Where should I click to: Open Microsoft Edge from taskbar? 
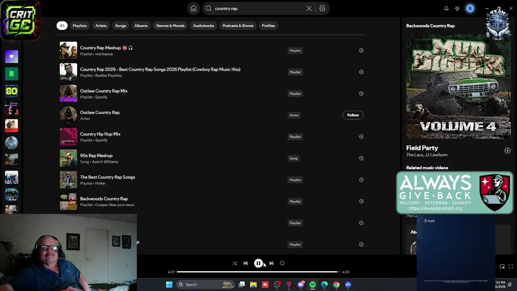[324, 285]
